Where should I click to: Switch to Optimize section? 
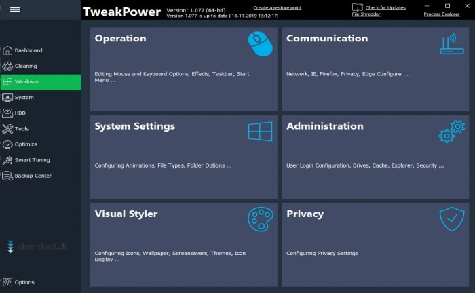click(26, 144)
